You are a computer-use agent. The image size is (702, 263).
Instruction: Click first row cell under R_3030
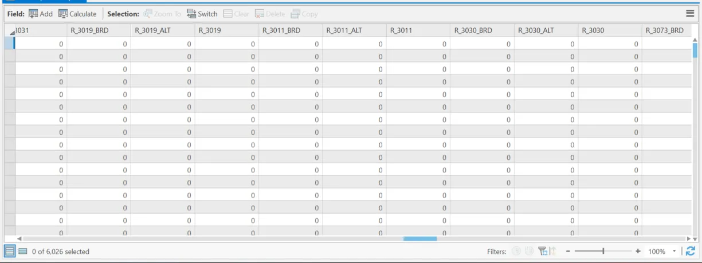(610, 44)
